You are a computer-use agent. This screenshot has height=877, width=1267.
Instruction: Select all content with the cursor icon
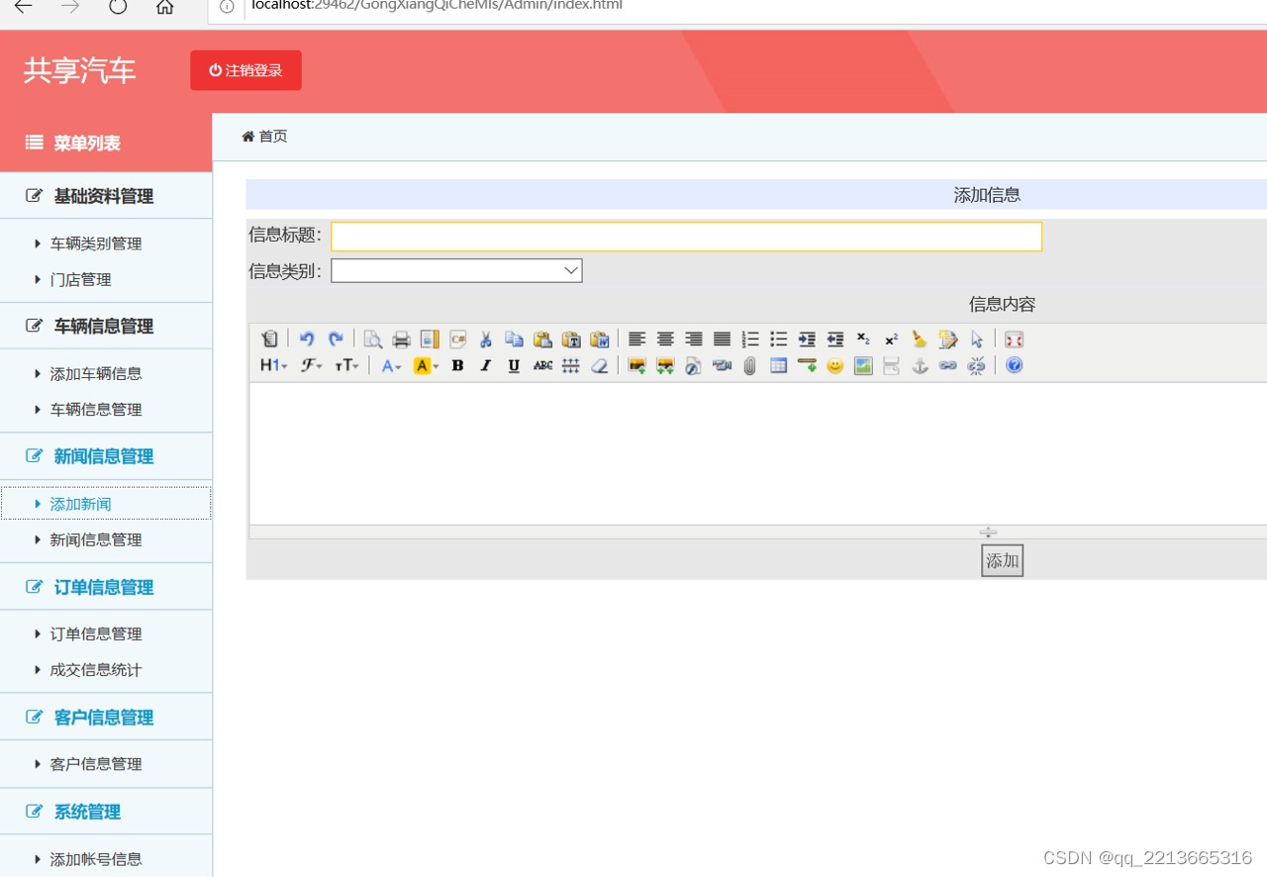977,340
